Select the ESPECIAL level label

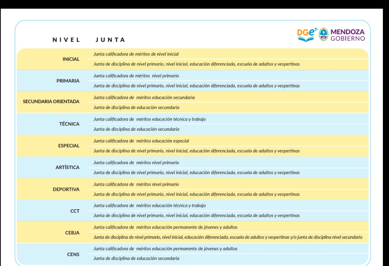click(69, 146)
